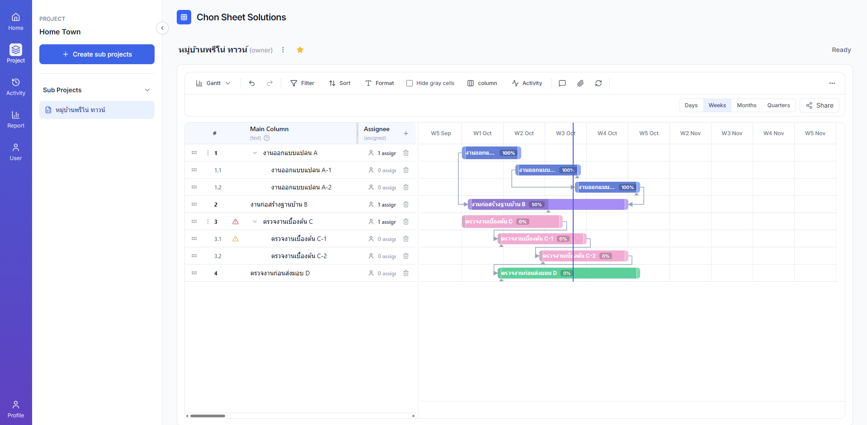Click the refresh sync icon
Image resolution: width=867 pixels, height=425 pixels.
(598, 83)
